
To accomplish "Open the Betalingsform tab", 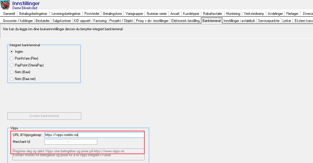I will (x=113, y=14).
